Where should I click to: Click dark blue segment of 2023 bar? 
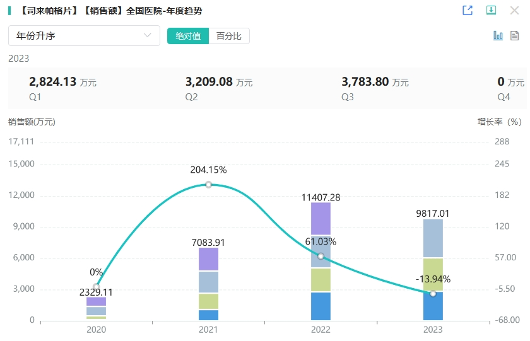click(x=433, y=307)
